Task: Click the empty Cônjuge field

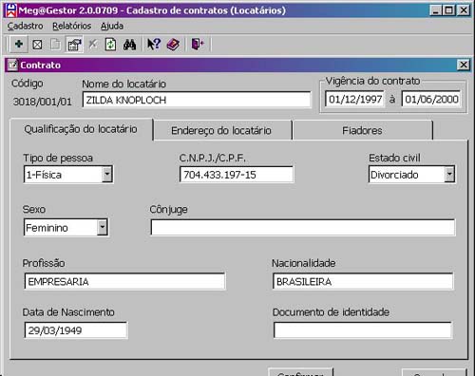Action: (303, 227)
